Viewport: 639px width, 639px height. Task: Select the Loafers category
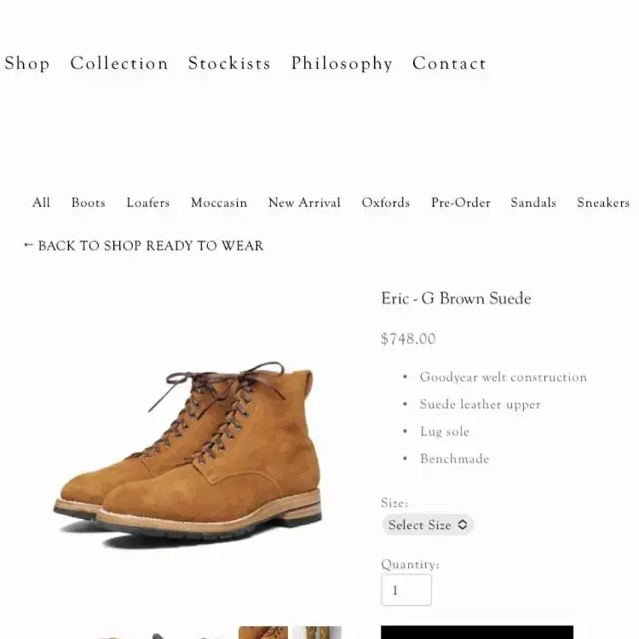(147, 203)
